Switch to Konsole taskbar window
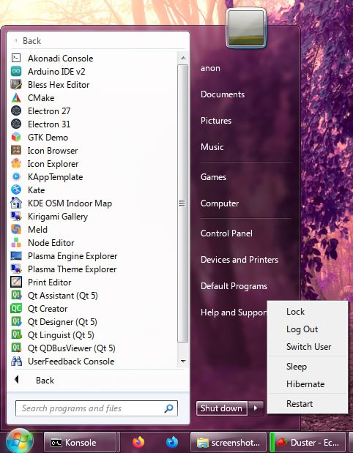 pyautogui.click(x=80, y=442)
